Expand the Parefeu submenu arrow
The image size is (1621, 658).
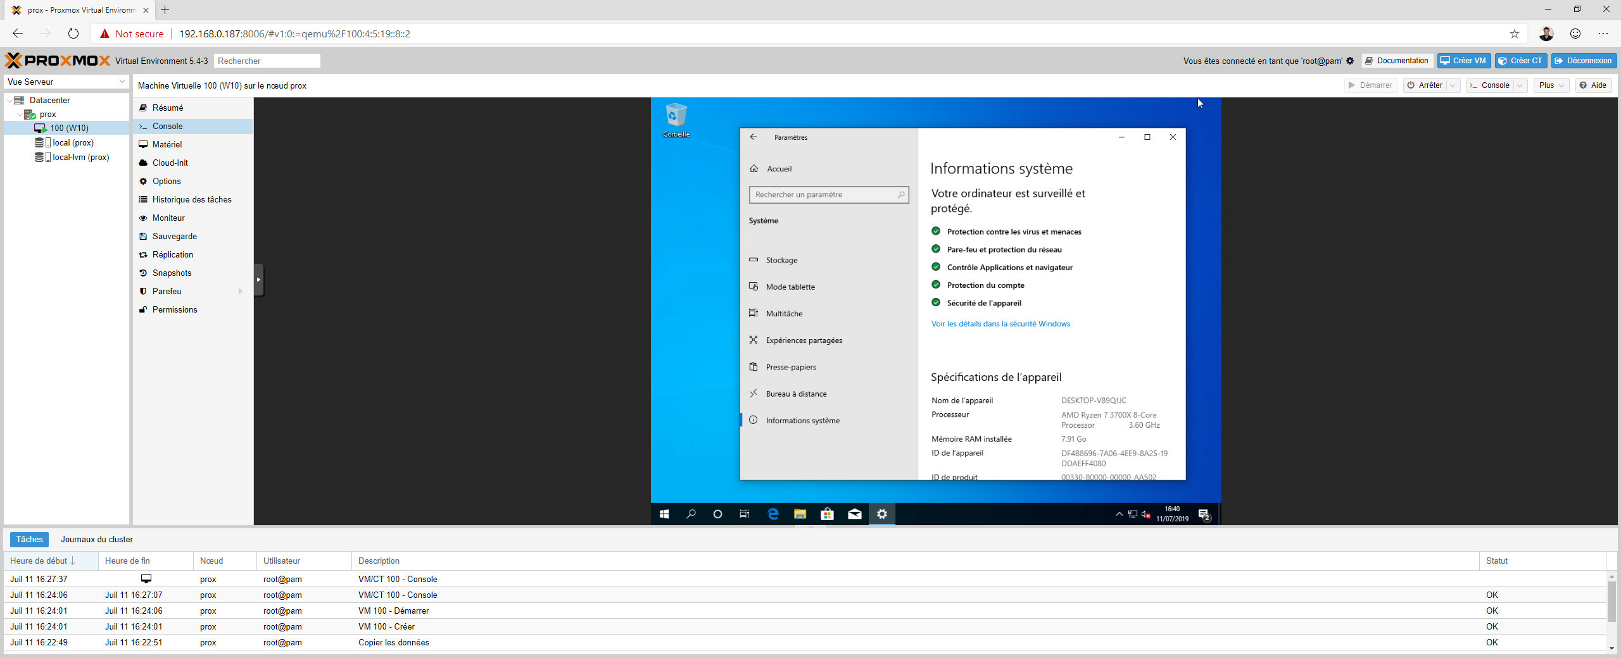coord(241,291)
